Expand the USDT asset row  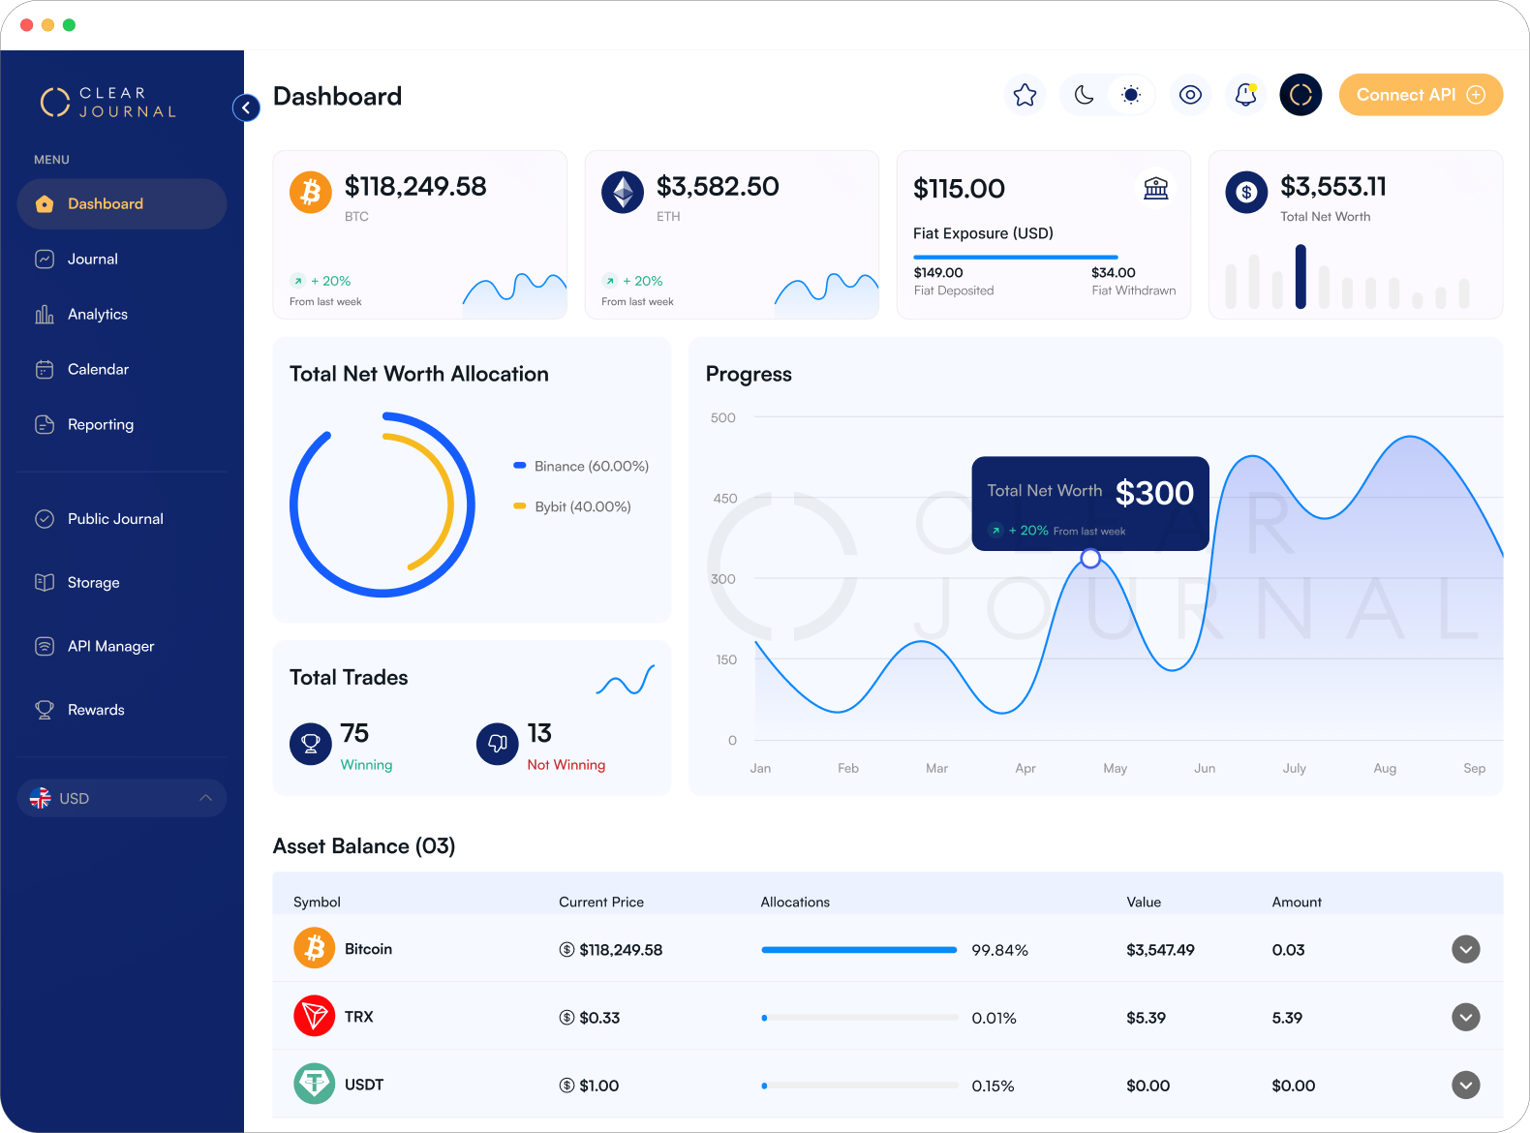click(x=1465, y=1085)
